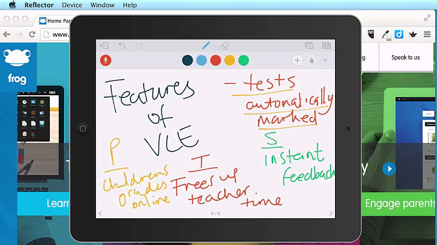Select the pencil drawing tool
437x245 pixels.
pos(206,45)
